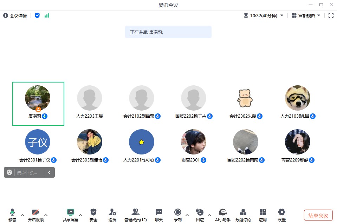Open Reactions (回应) in the toolbar
The image size is (337, 224).
click(200, 212)
